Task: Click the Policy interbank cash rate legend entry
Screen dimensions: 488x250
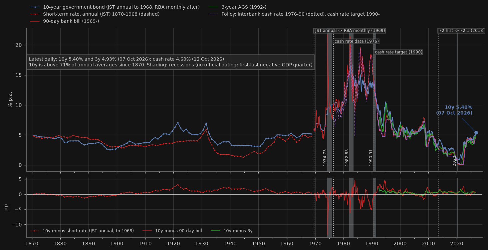Action: pyautogui.click(x=294, y=14)
